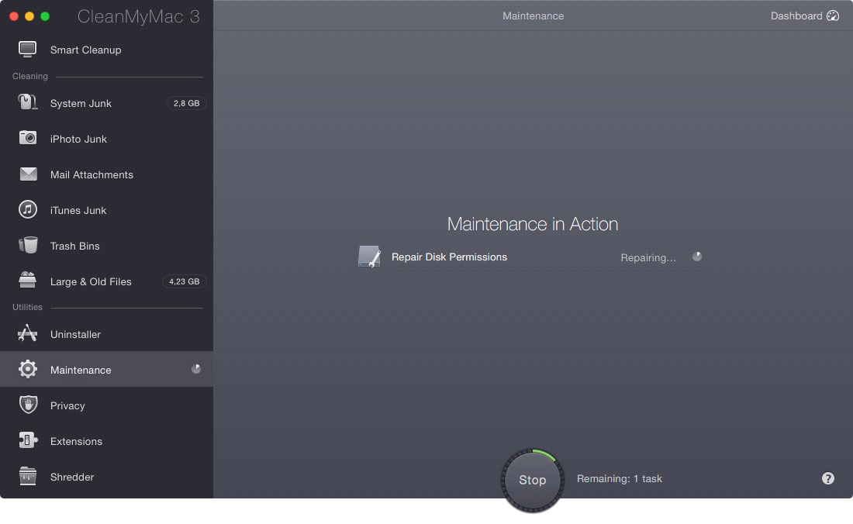Viewport: 853px width, 524px height.
Task: Select the Maintenance gear icon
Action: pos(28,369)
